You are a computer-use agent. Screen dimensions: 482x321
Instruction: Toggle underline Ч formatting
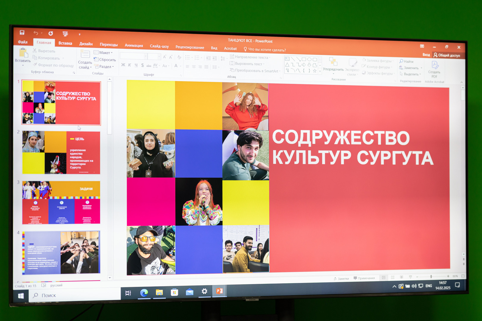pos(136,65)
